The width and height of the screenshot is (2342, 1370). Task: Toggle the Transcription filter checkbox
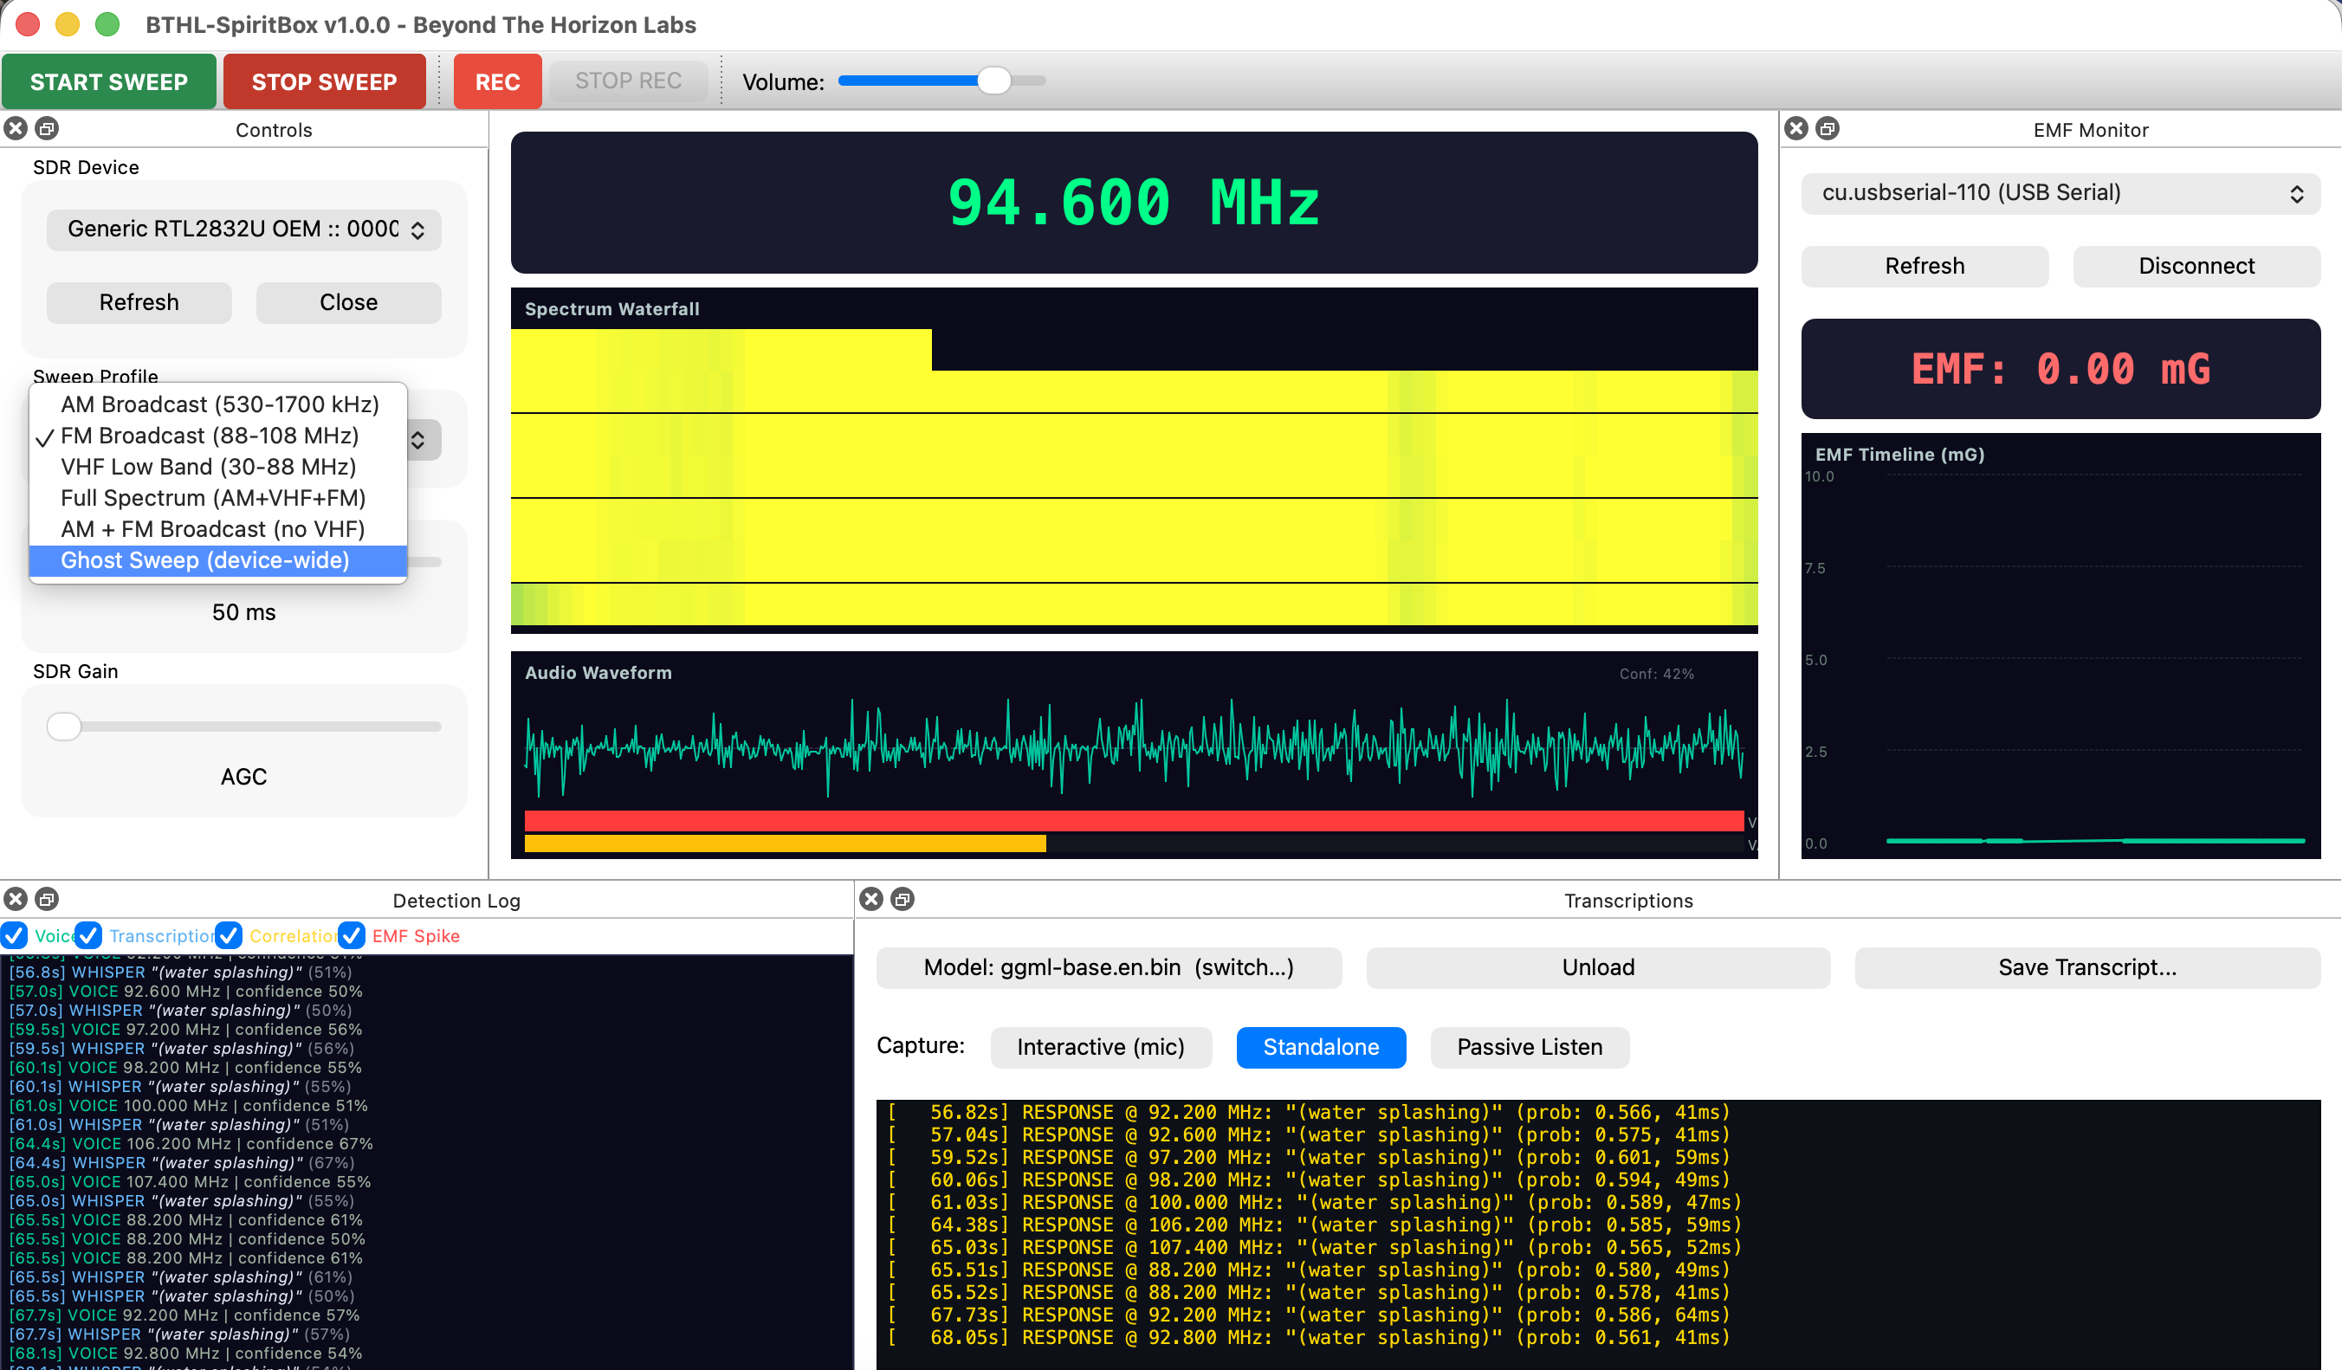pos(89,935)
